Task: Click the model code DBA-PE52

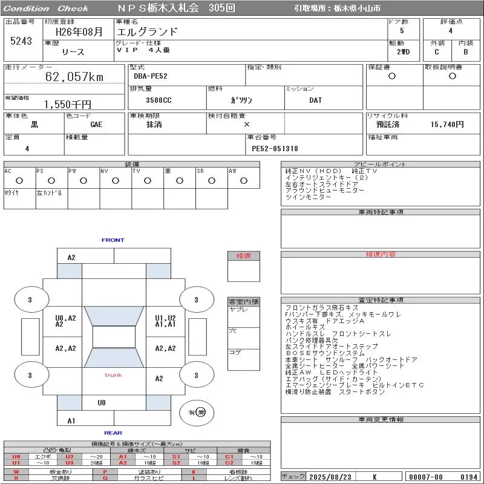Action: point(151,76)
